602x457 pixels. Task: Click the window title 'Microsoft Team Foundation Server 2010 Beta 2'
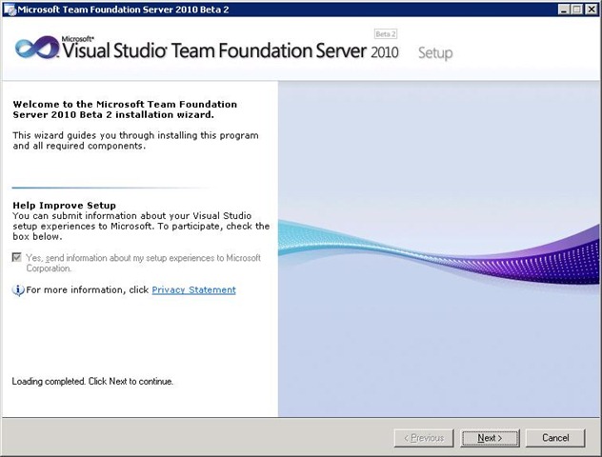[x=123, y=10]
